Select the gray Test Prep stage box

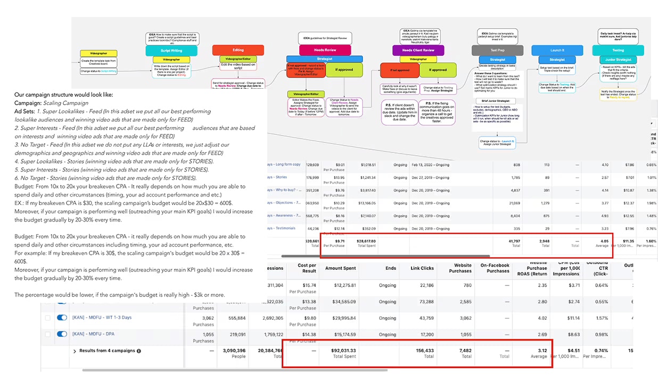[x=497, y=50]
